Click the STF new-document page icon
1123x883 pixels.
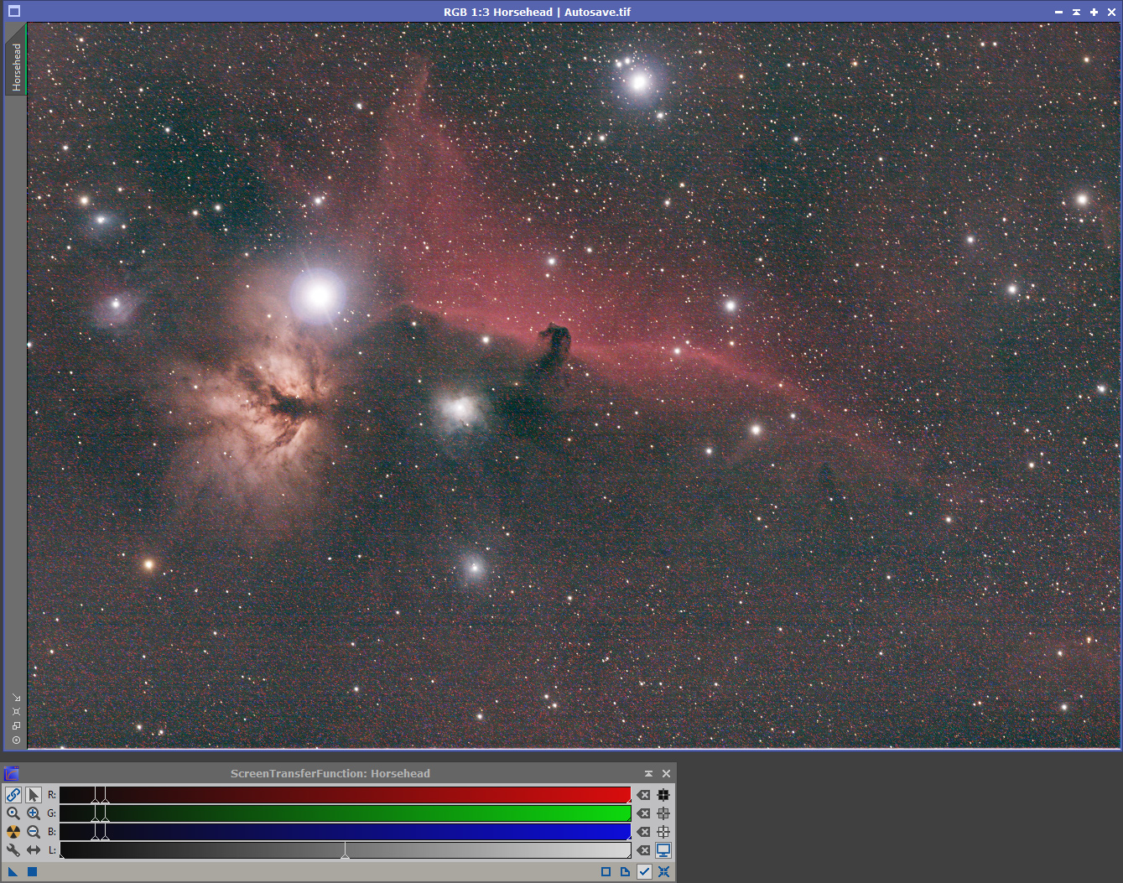pyautogui.click(x=625, y=872)
